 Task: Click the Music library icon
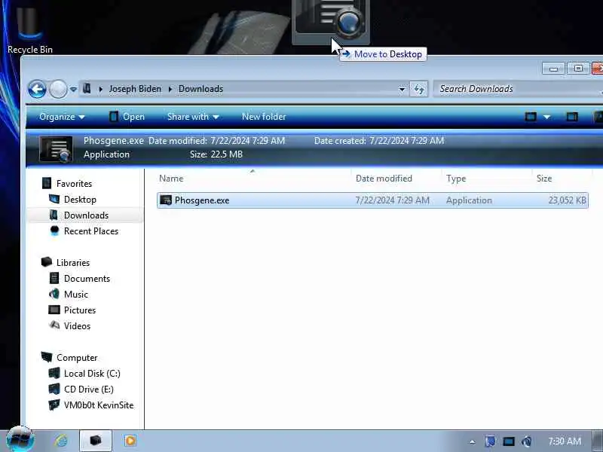54,294
